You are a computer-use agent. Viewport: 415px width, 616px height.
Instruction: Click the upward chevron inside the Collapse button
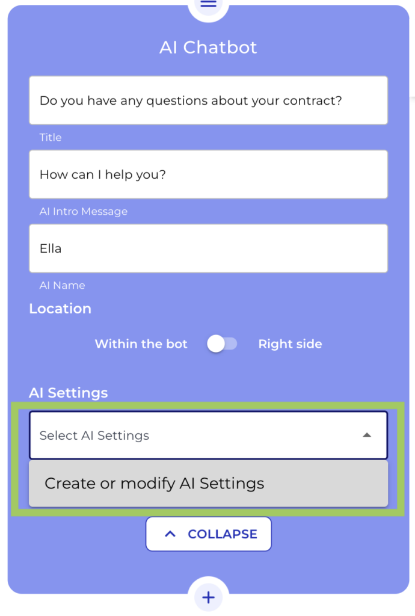pyautogui.click(x=170, y=534)
